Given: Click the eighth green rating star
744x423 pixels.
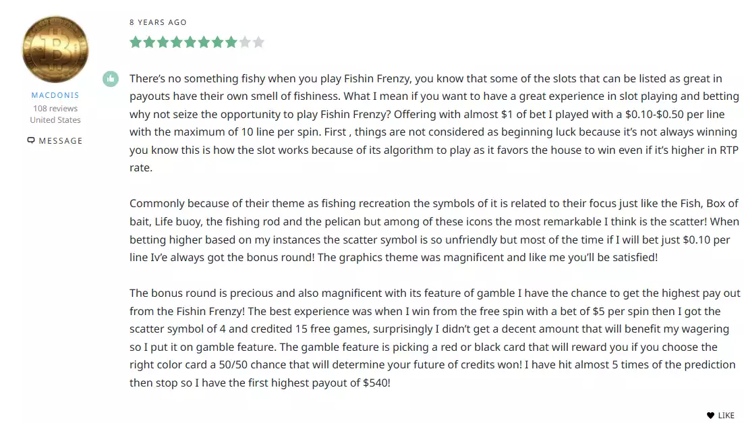Looking at the screenshot, I should [231, 43].
